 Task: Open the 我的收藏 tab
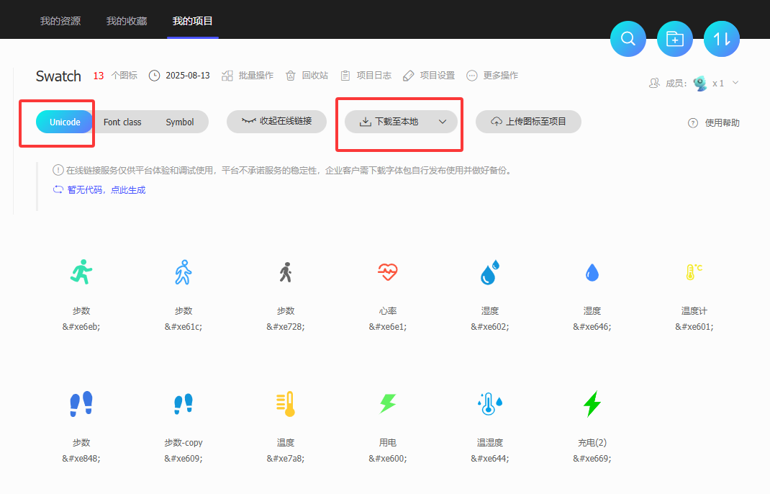127,21
